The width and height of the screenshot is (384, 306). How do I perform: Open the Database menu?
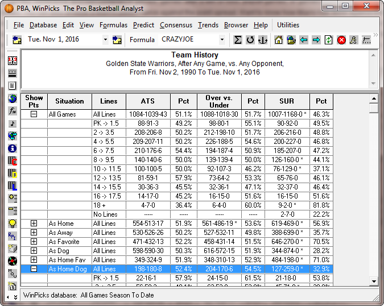coord(43,25)
